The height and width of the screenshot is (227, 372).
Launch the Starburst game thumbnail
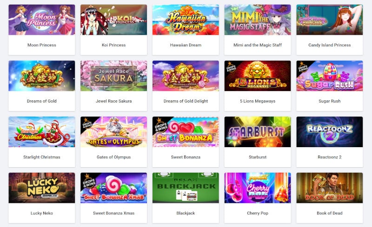[258, 132]
